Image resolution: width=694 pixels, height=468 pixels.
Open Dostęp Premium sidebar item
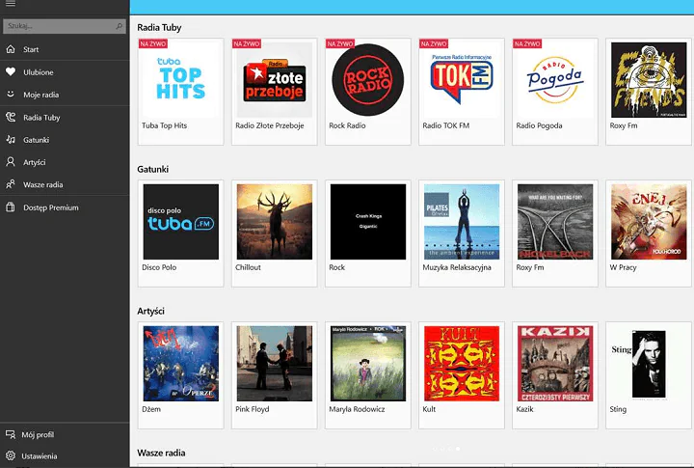[65, 206]
